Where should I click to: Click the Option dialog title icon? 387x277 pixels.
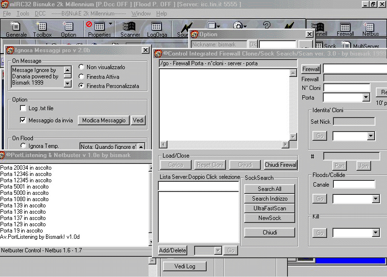click(195, 34)
